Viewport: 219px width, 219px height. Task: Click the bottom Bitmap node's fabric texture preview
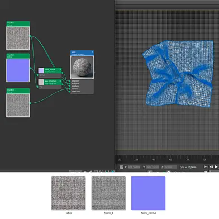pyautogui.click(x=18, y=105)
